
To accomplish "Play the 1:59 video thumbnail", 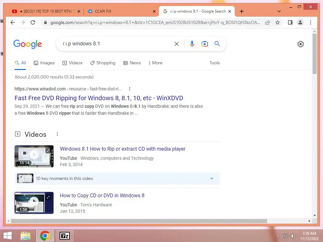I will [x=34, y=203].
